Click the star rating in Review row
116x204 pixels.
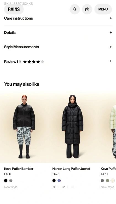(34, 62)
